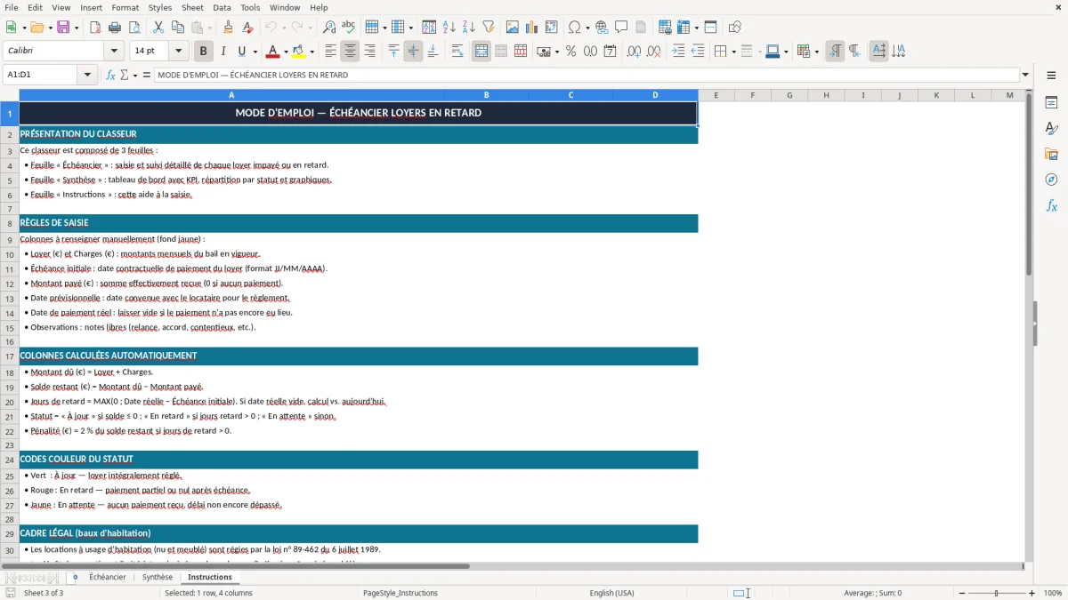This screenshot has height=600, width=1068.
Task: Open the Sidebar Functions deck
Action: (x=1051, y=205)
